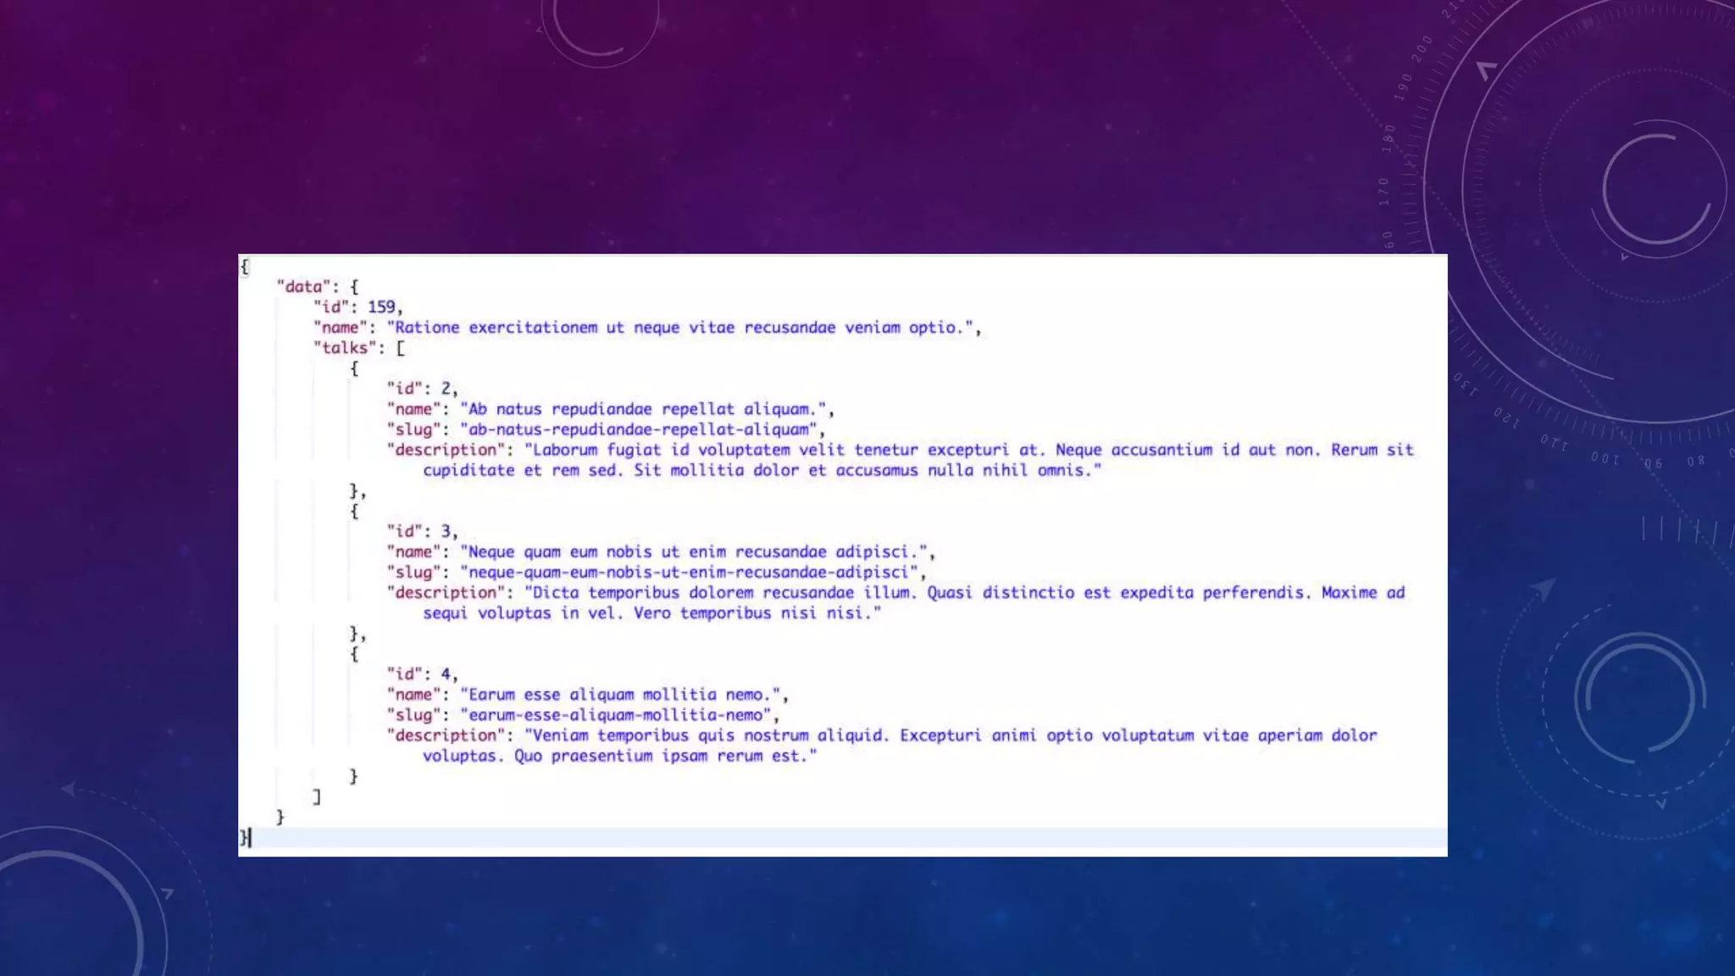Click the "talks" key
Viewport: 1735px width, 976px height.
345,348
